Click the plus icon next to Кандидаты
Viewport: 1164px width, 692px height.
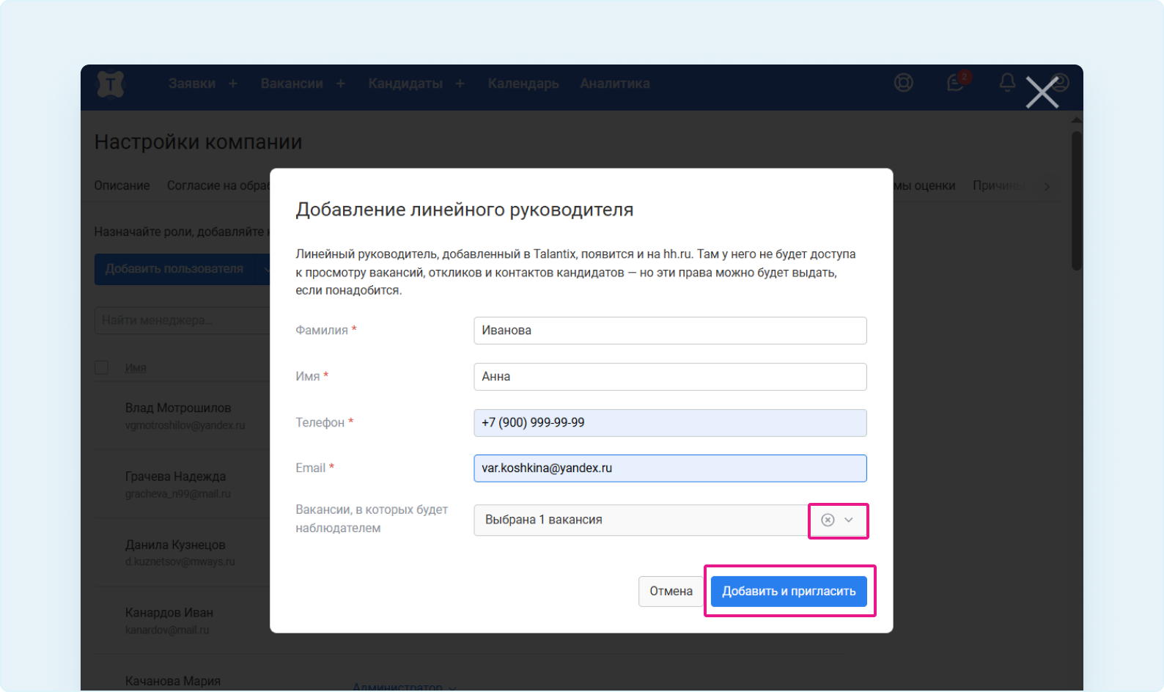[x=460, y=84]
